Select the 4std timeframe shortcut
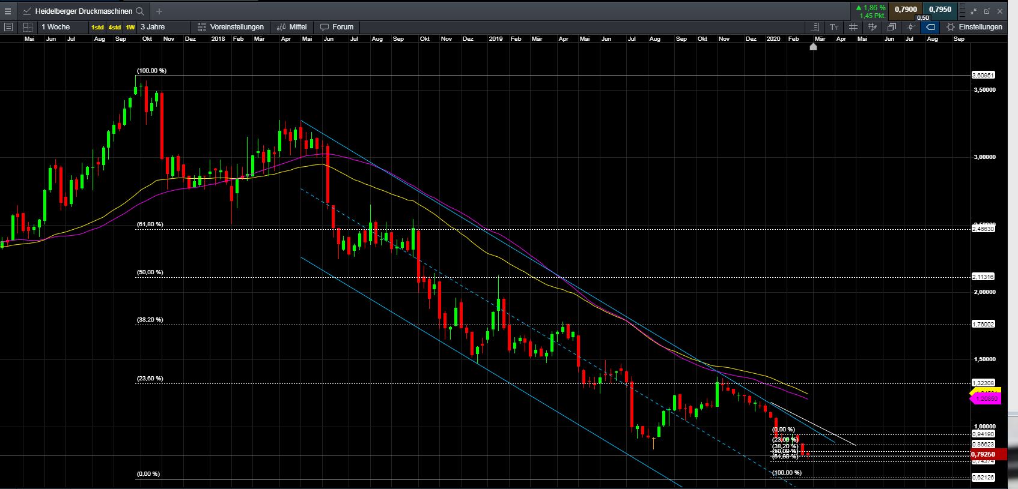Viewport: 1018px width, 489px height. [114, 27]
